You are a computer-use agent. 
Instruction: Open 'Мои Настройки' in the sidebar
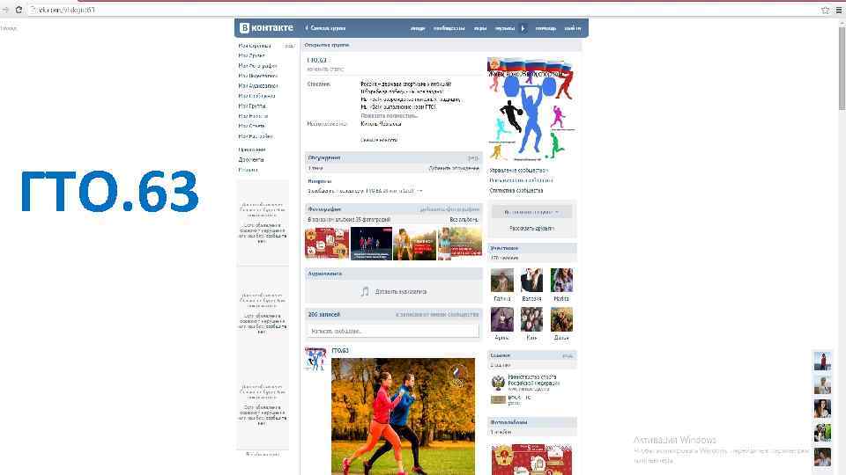pyautogui.click(x=256, y=136)
